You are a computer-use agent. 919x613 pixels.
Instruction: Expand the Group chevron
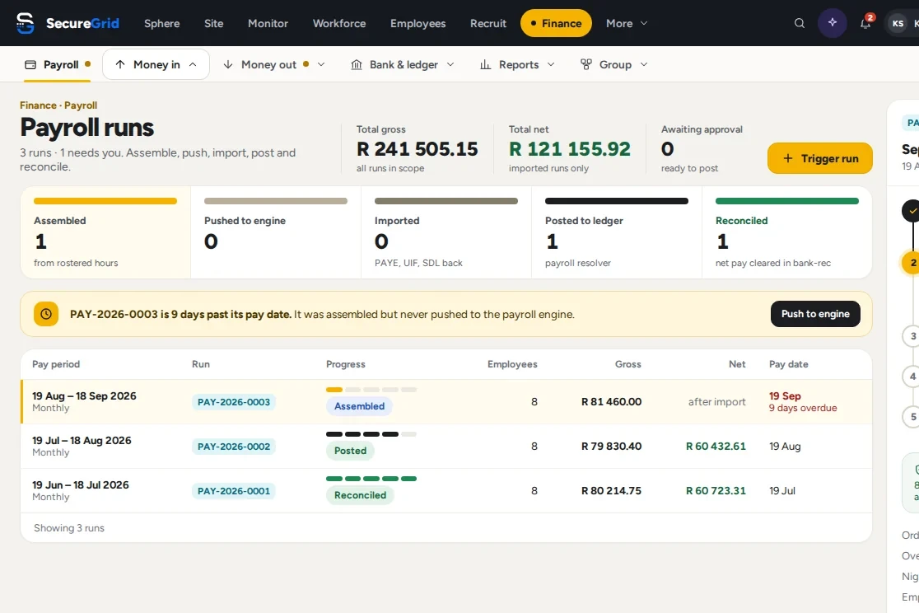(643, 64)
